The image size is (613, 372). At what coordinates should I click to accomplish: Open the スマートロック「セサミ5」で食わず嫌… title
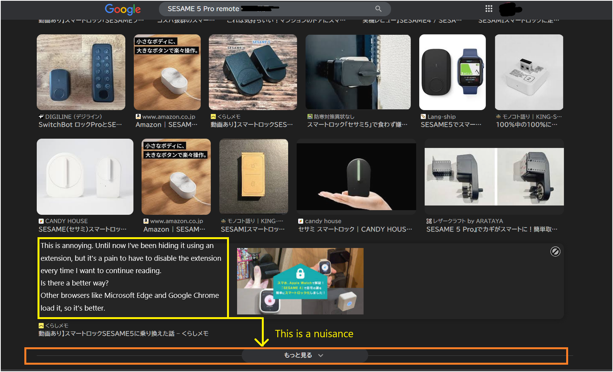click(357, 125)
